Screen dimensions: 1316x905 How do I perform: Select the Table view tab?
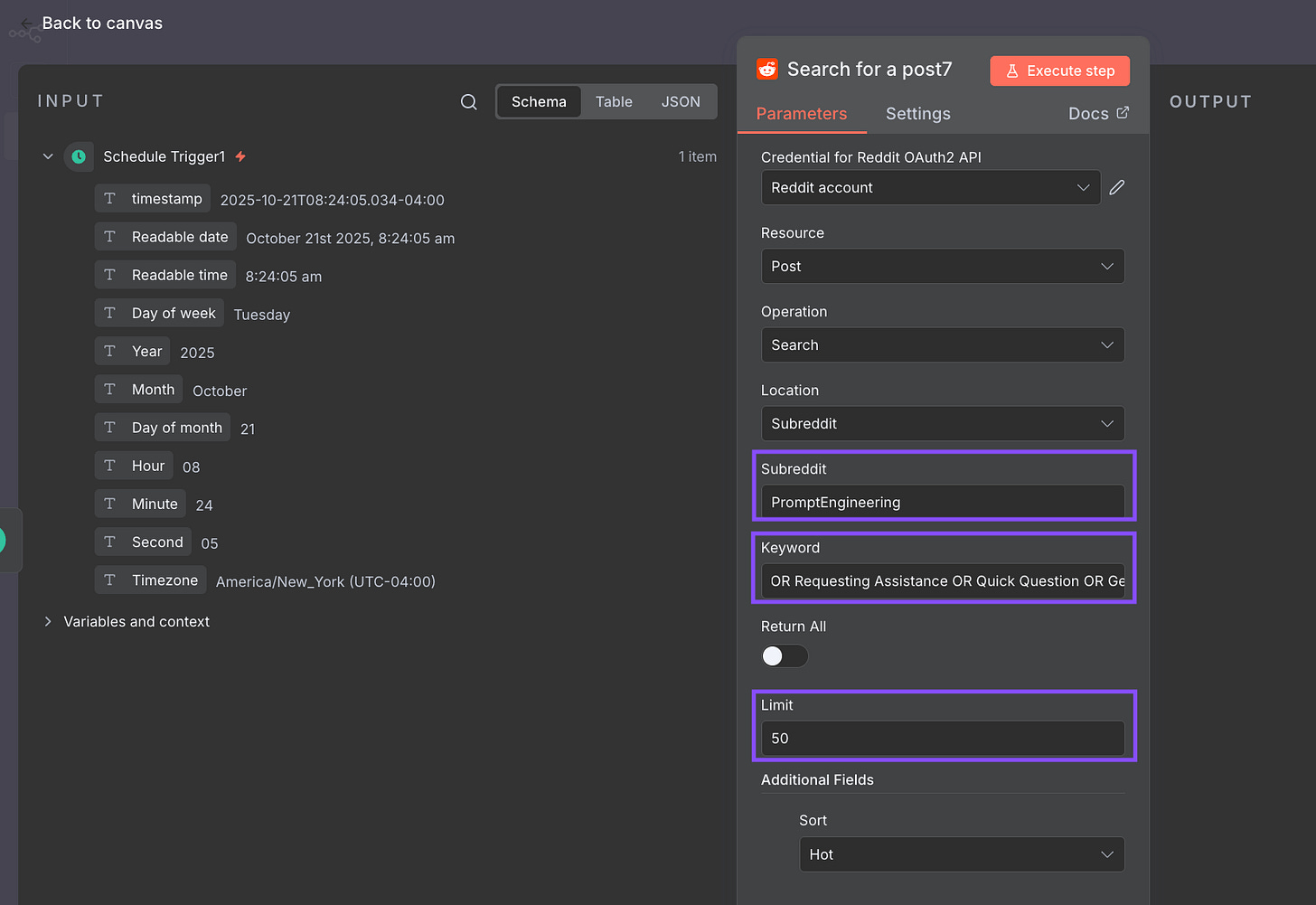(614, 102)
